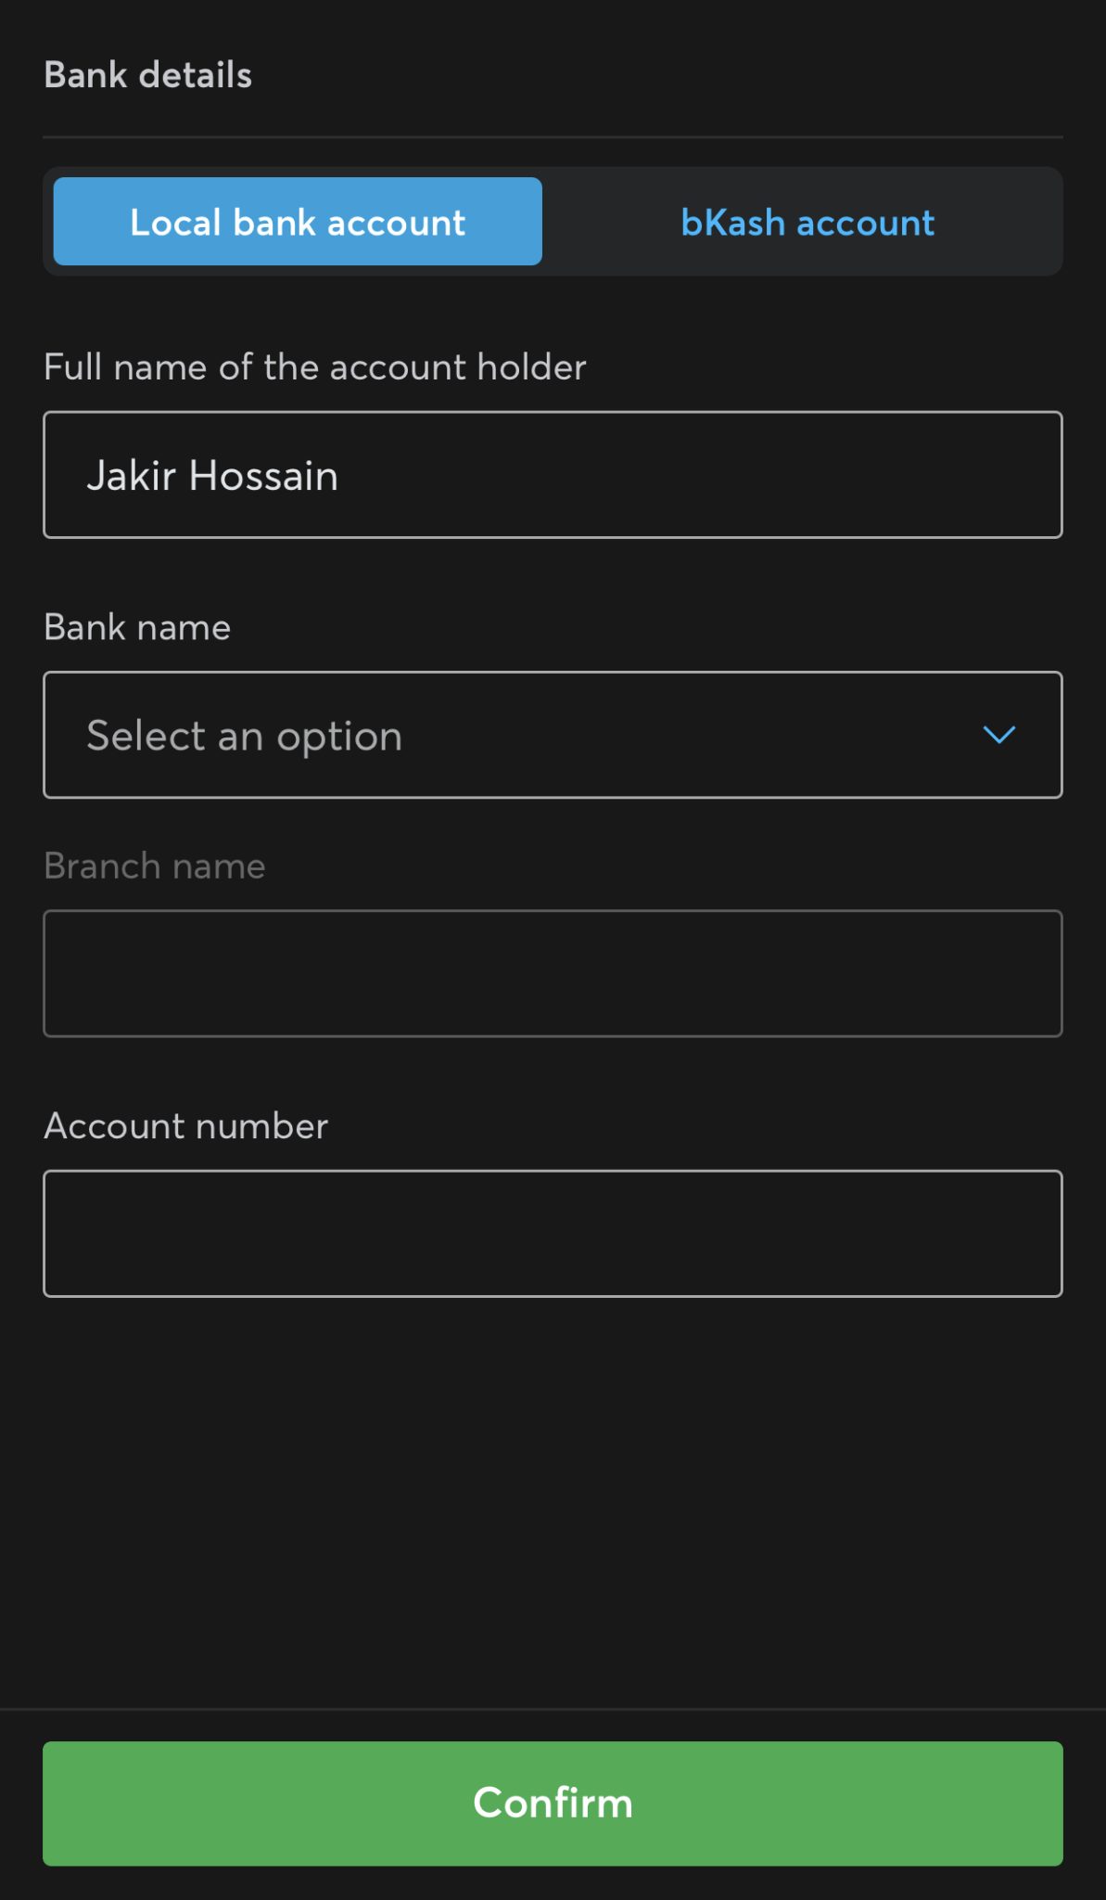Click the "Bank details" heading
The image size is (1106, 1900).
click(x=148, y=75)
